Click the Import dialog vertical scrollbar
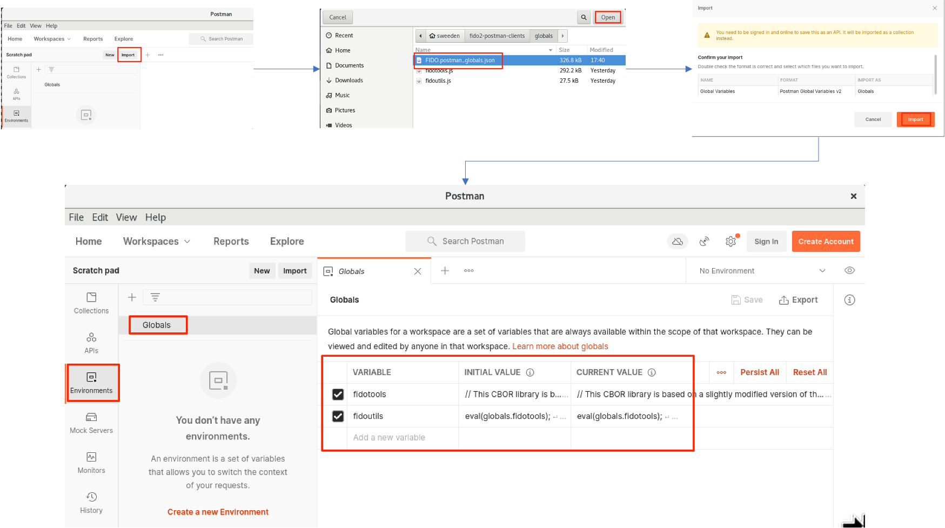The image size is (945, 528). (x=936, y=74)
